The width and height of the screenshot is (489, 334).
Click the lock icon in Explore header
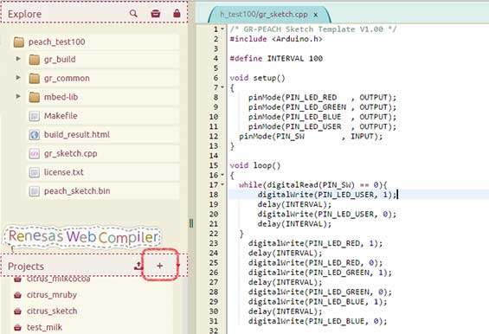tap(177, 13)
